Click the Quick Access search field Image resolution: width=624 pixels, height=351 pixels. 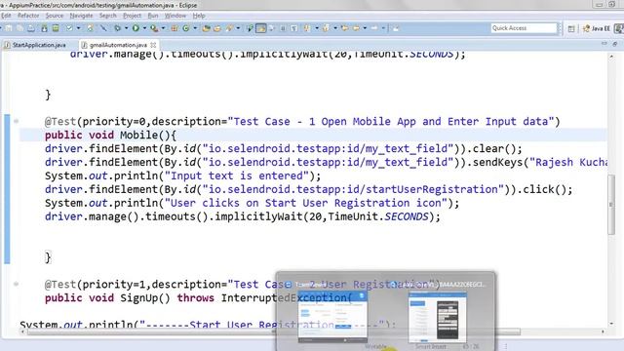524,28
